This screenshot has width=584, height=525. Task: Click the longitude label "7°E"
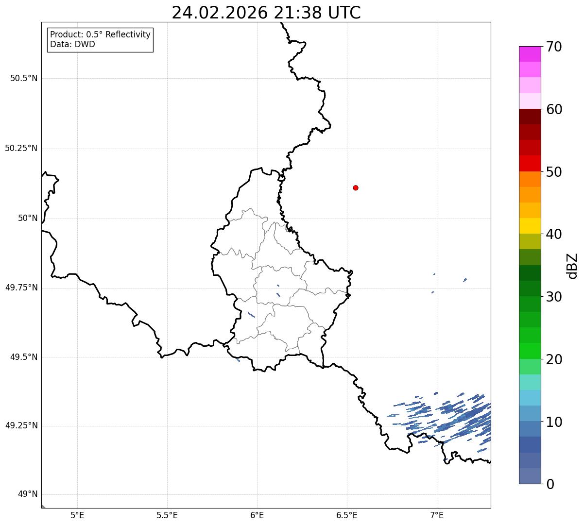[x=437, y=515]
